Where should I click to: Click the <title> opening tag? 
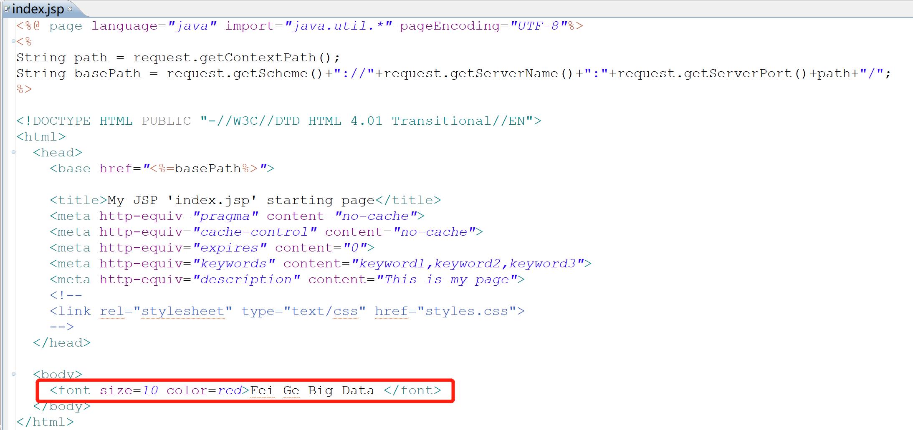[78, 200]
